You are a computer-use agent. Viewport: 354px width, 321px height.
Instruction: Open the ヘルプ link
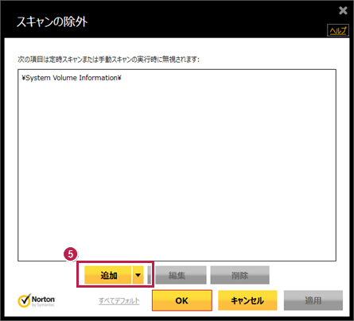click(338, 30)
